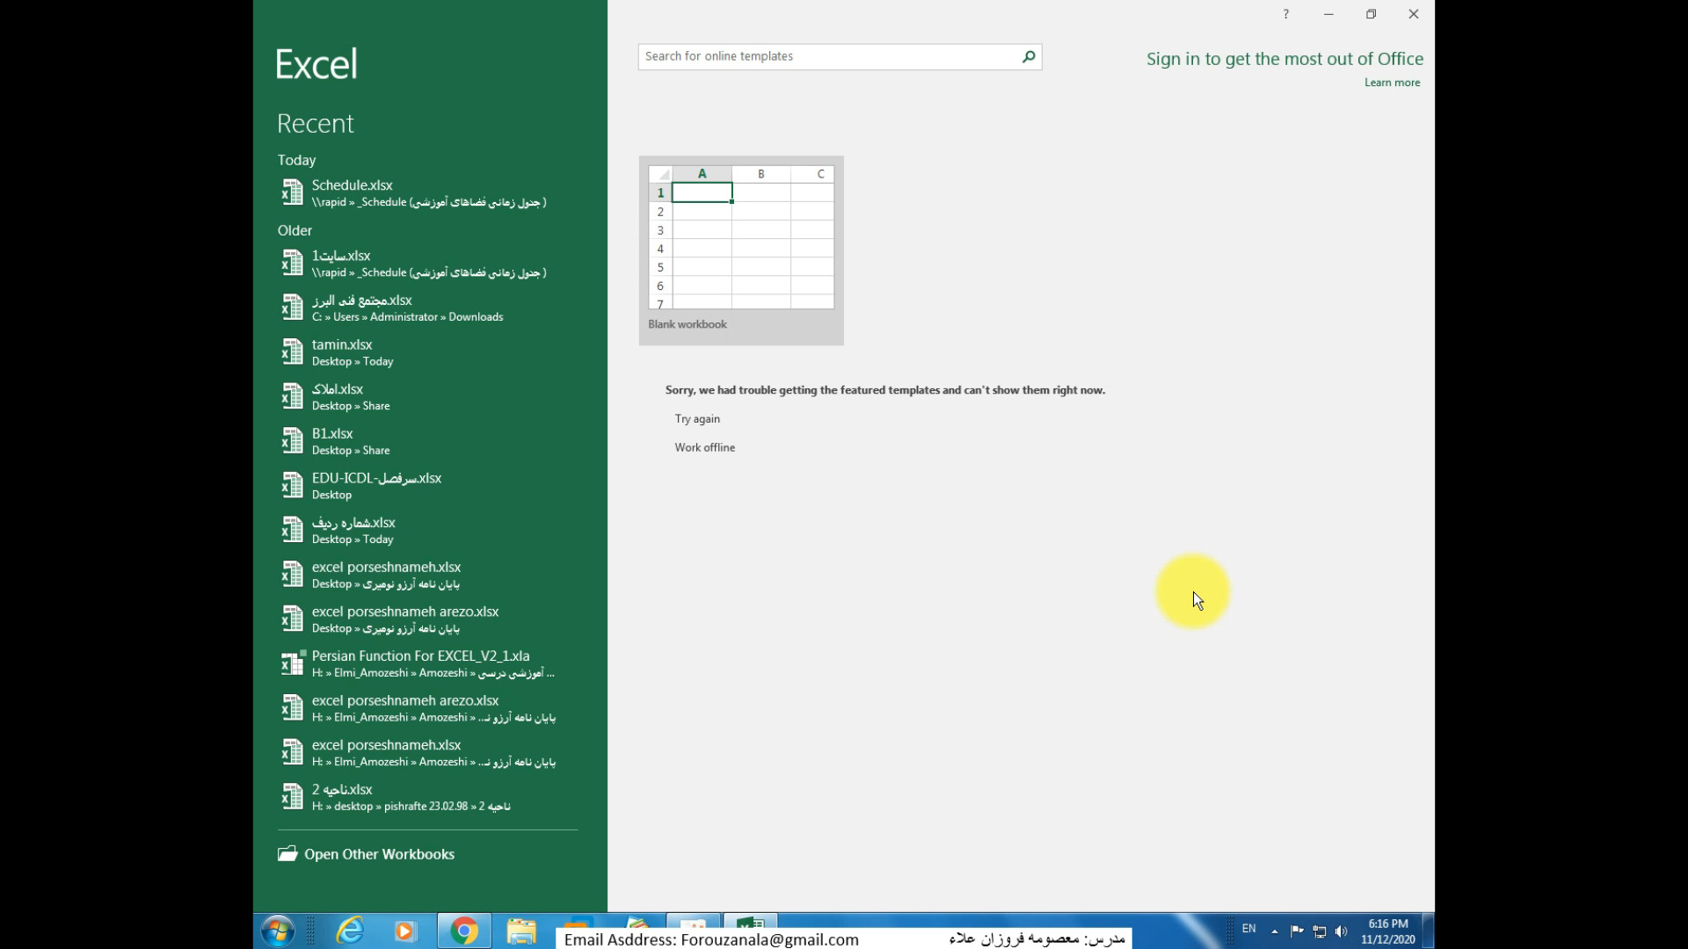The width and height of the screenshot is (1688, 949).
Task: Open the Learn more link
Action: click(1392, 82)
